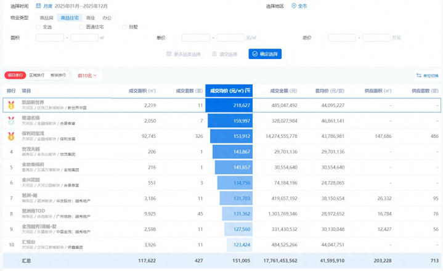The image size is (443, 271).
Task: Enable the 别墅 checkbox
Action: [x=124, y=27]
